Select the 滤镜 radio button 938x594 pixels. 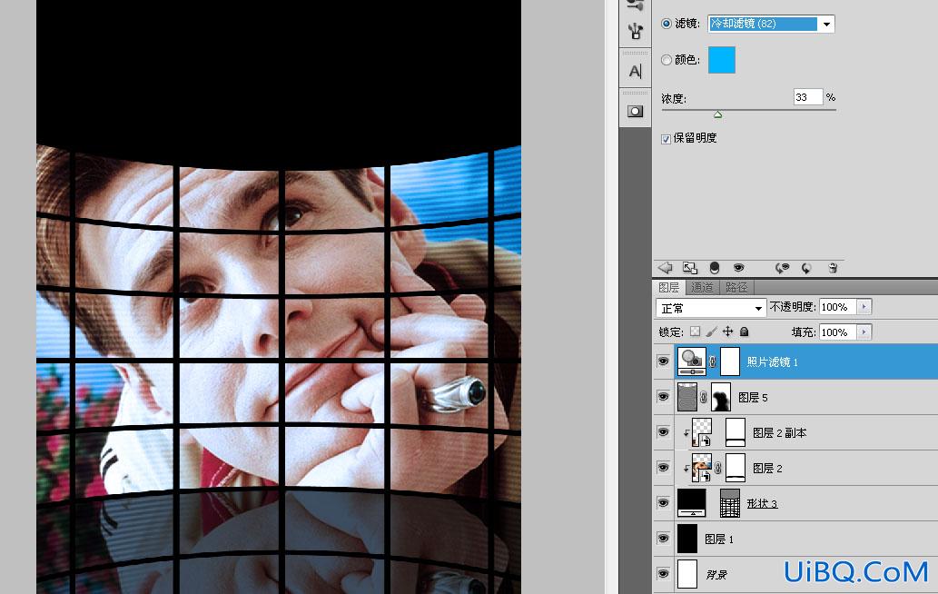(666, 24)
